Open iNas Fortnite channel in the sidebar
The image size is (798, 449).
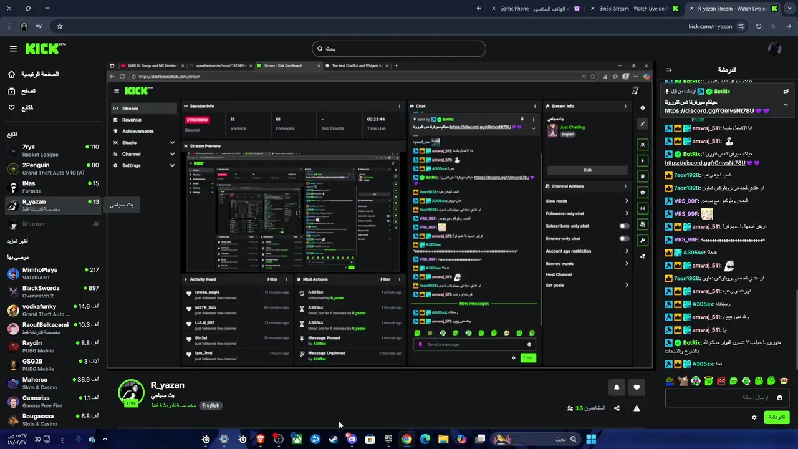[x=52, y=187]
